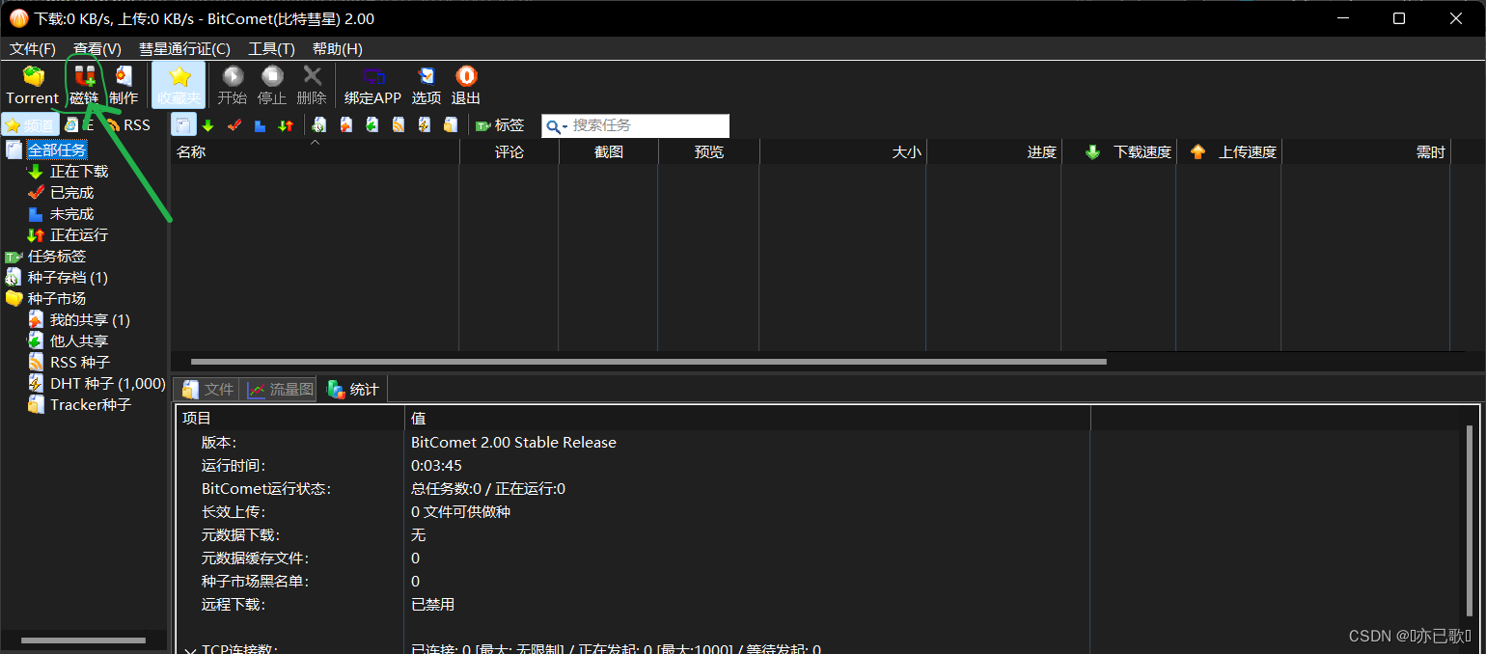Switch to the 统计 statistics tab
The height and width of the screenshot is (654, 1486).
click(x=353, y=389)
